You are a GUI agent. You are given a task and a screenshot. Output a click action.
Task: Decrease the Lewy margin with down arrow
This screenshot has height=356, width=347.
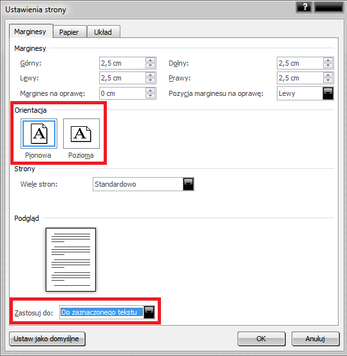coord(151,80)
